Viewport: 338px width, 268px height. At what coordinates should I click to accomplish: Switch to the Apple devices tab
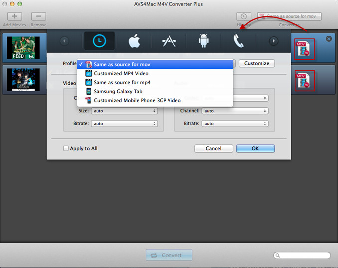(134, 41)
